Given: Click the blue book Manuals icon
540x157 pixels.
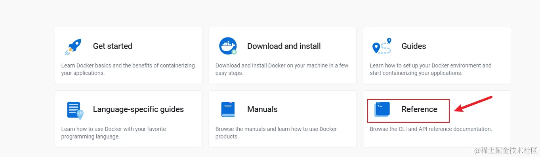Looking at the screenshot, I should [228, 110].
